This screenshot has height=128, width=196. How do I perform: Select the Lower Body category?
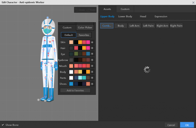pyautogui.click(x=125, y=17)
